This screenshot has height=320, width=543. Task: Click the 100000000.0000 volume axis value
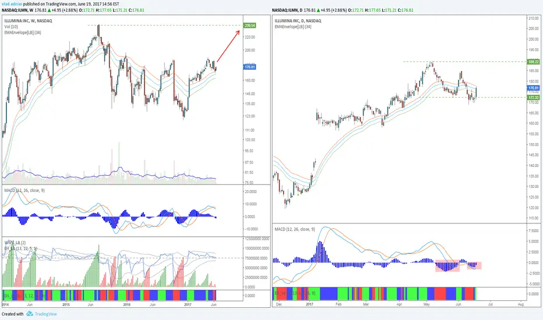point(256,248)
